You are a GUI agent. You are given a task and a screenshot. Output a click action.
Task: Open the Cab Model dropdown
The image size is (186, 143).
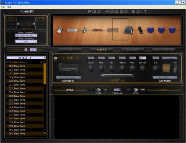pyautogui.click(x=165, y=77)
